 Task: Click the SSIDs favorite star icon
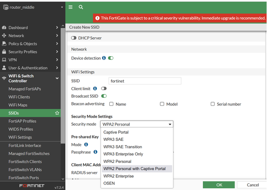[x=57, y=113]
